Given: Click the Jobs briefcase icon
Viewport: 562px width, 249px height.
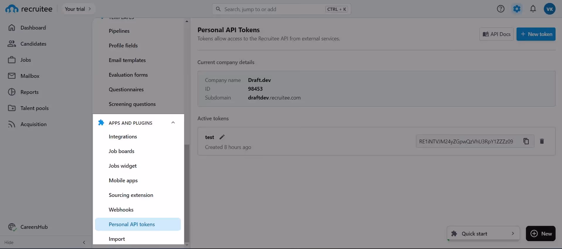Looking at the screenshot, I should click(x=12, y=60).
